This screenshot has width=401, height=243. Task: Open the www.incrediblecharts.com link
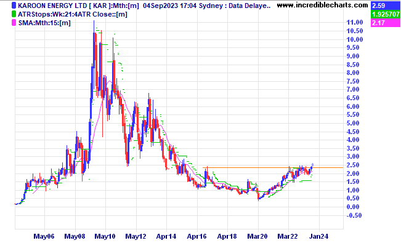tap(323, 5)
